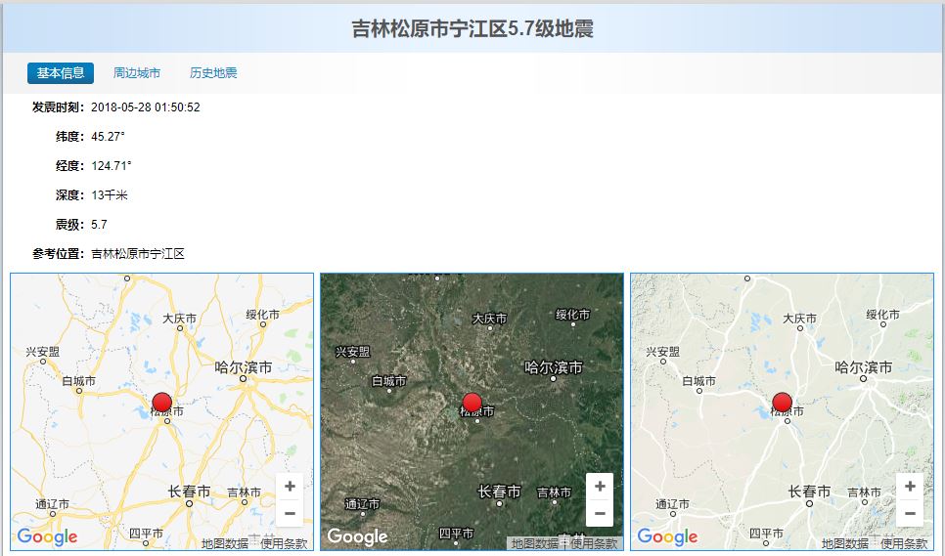The height and width of the screenshot is (556, 945).
Task: Click the page title 吉林松原市宁江区5.7级地震
Action: tap(472, 28)
